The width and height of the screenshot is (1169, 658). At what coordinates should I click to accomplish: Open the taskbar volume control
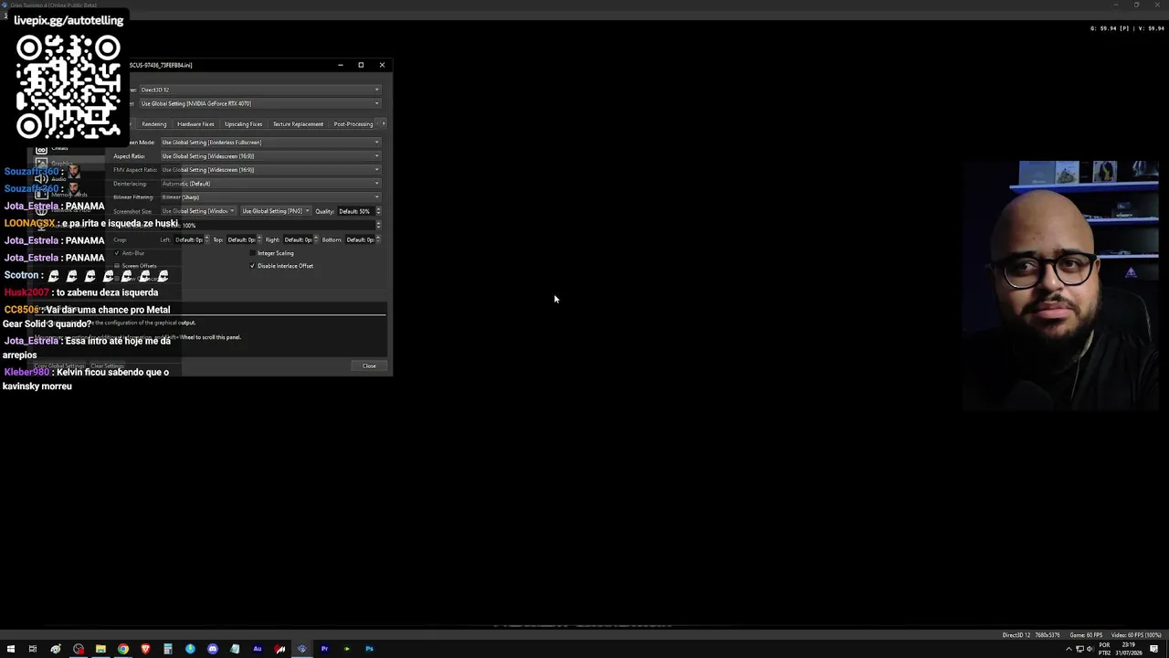[1090, 649]
